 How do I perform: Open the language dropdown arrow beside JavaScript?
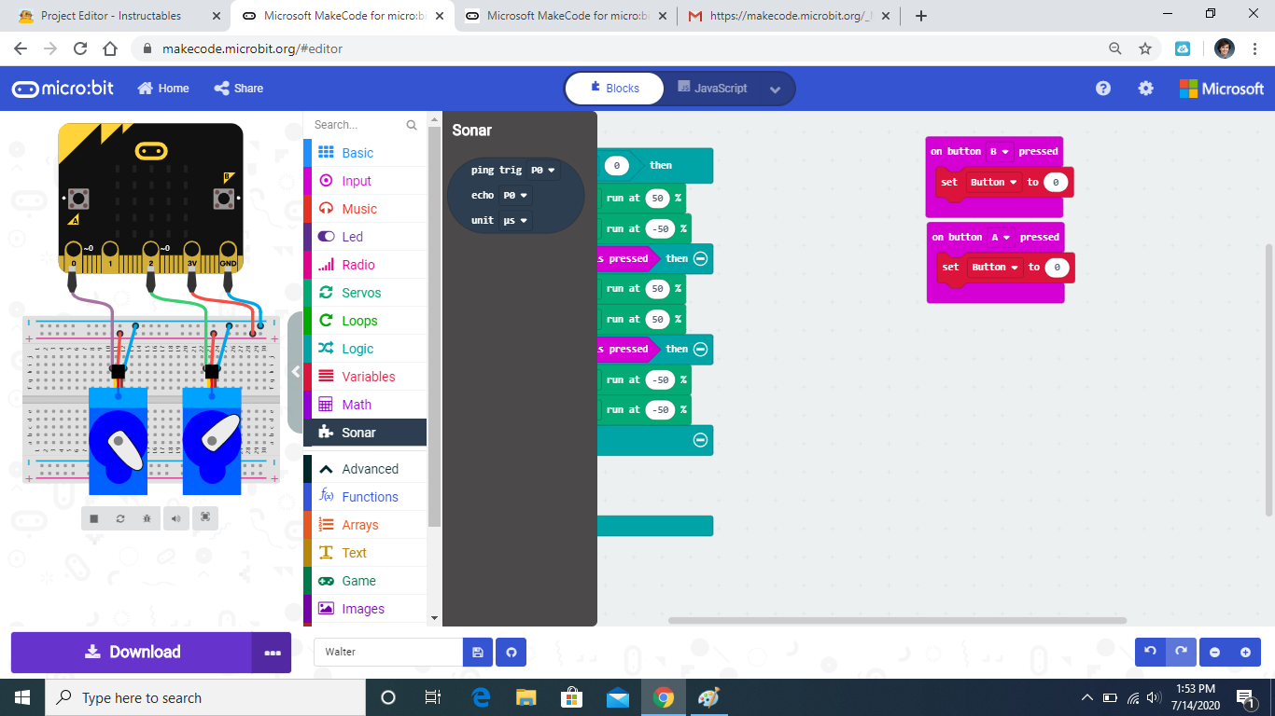click(x=775, y=89)
